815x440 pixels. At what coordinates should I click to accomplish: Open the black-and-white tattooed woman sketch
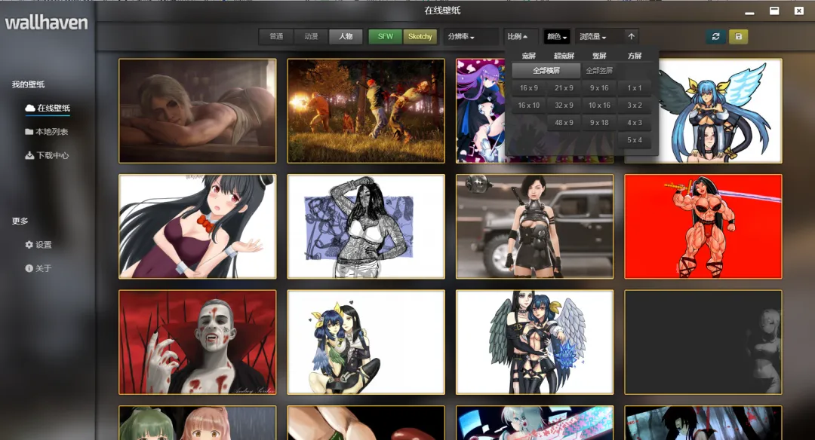pos(366,226)
